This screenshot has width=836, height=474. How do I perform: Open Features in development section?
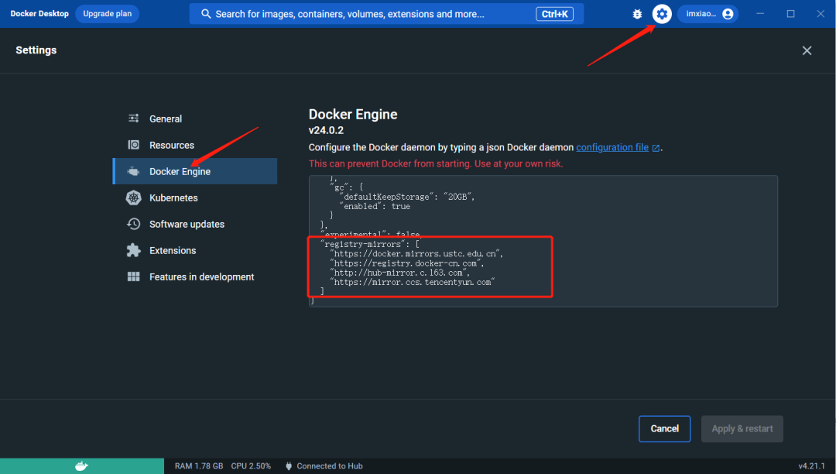pos(194,276)
